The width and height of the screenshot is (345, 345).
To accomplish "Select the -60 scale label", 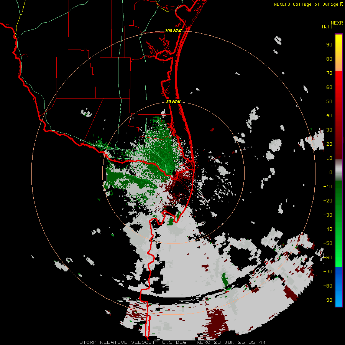I will pyautogui.click(x=328, y=258).
